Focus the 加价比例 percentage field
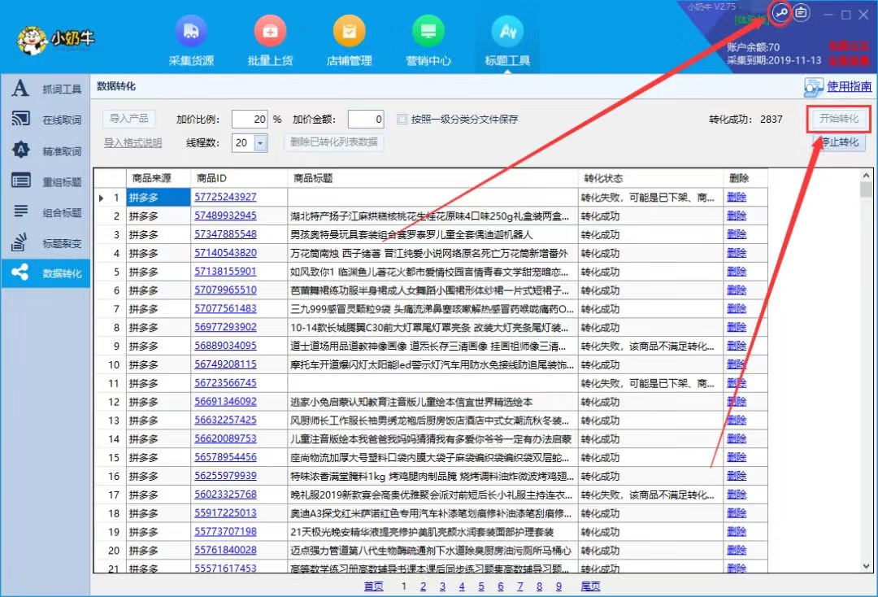 click(x=250, y=120)
